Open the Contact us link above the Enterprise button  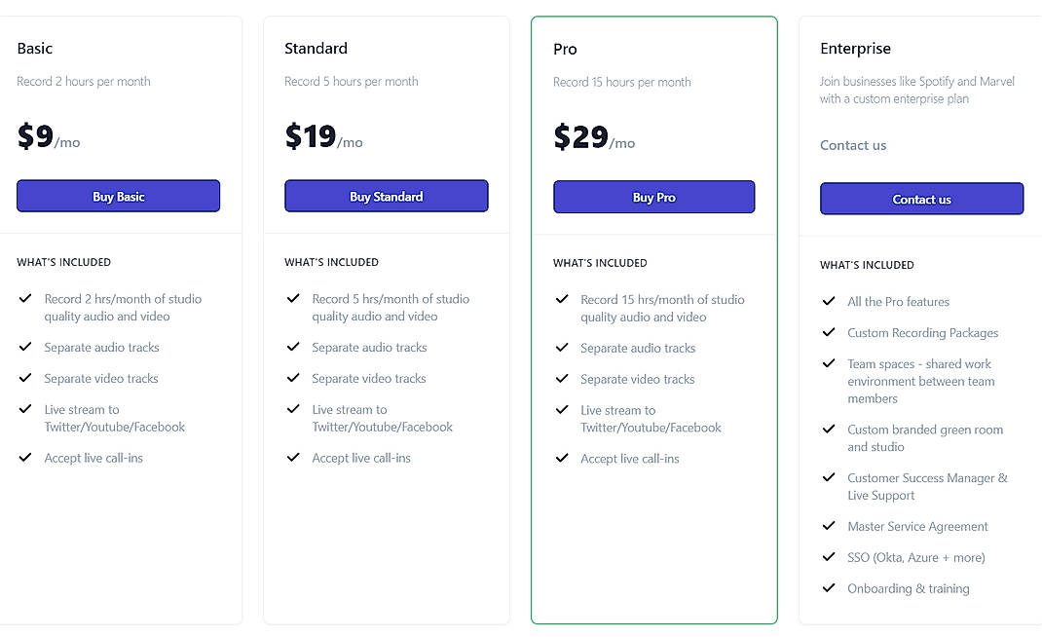[853, 144]
